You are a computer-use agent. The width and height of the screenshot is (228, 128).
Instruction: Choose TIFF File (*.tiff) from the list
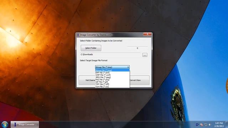pos(112,84)
